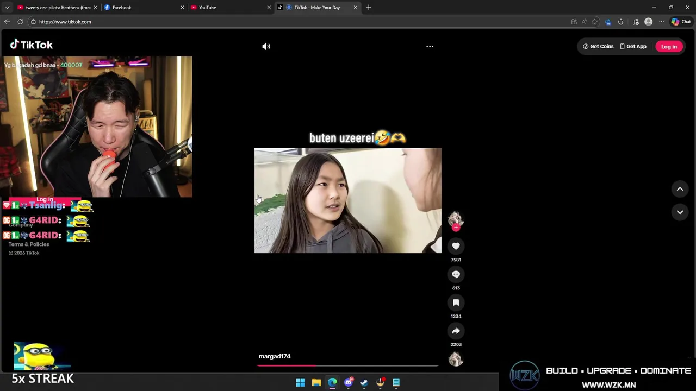Like the video with heart icon
The image size is (696, 391).
coord(456,246)
